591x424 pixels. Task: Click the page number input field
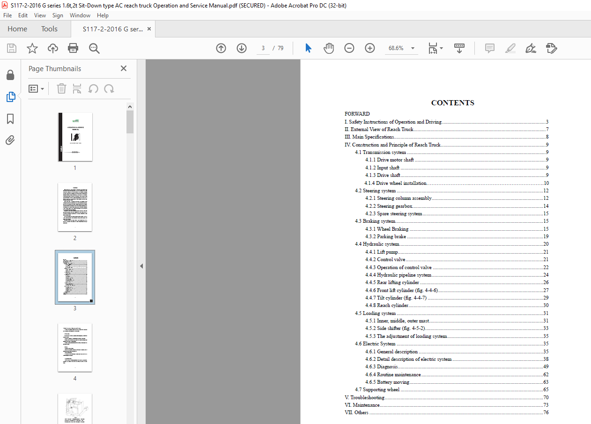263,48
